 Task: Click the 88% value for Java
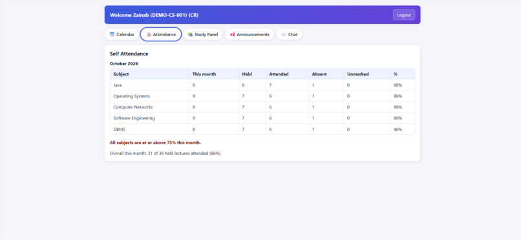click(x=398, y=85)
